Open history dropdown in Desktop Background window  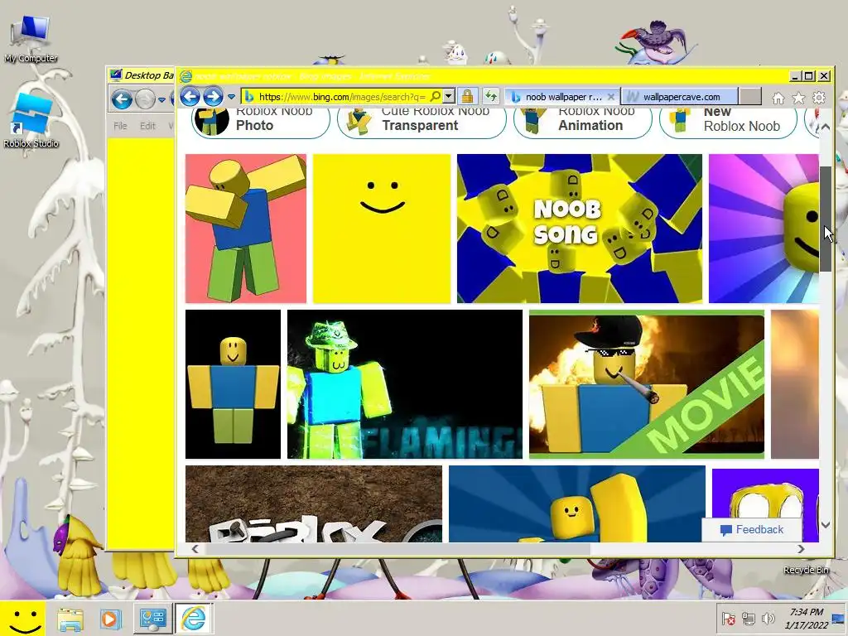click(161, 99)
